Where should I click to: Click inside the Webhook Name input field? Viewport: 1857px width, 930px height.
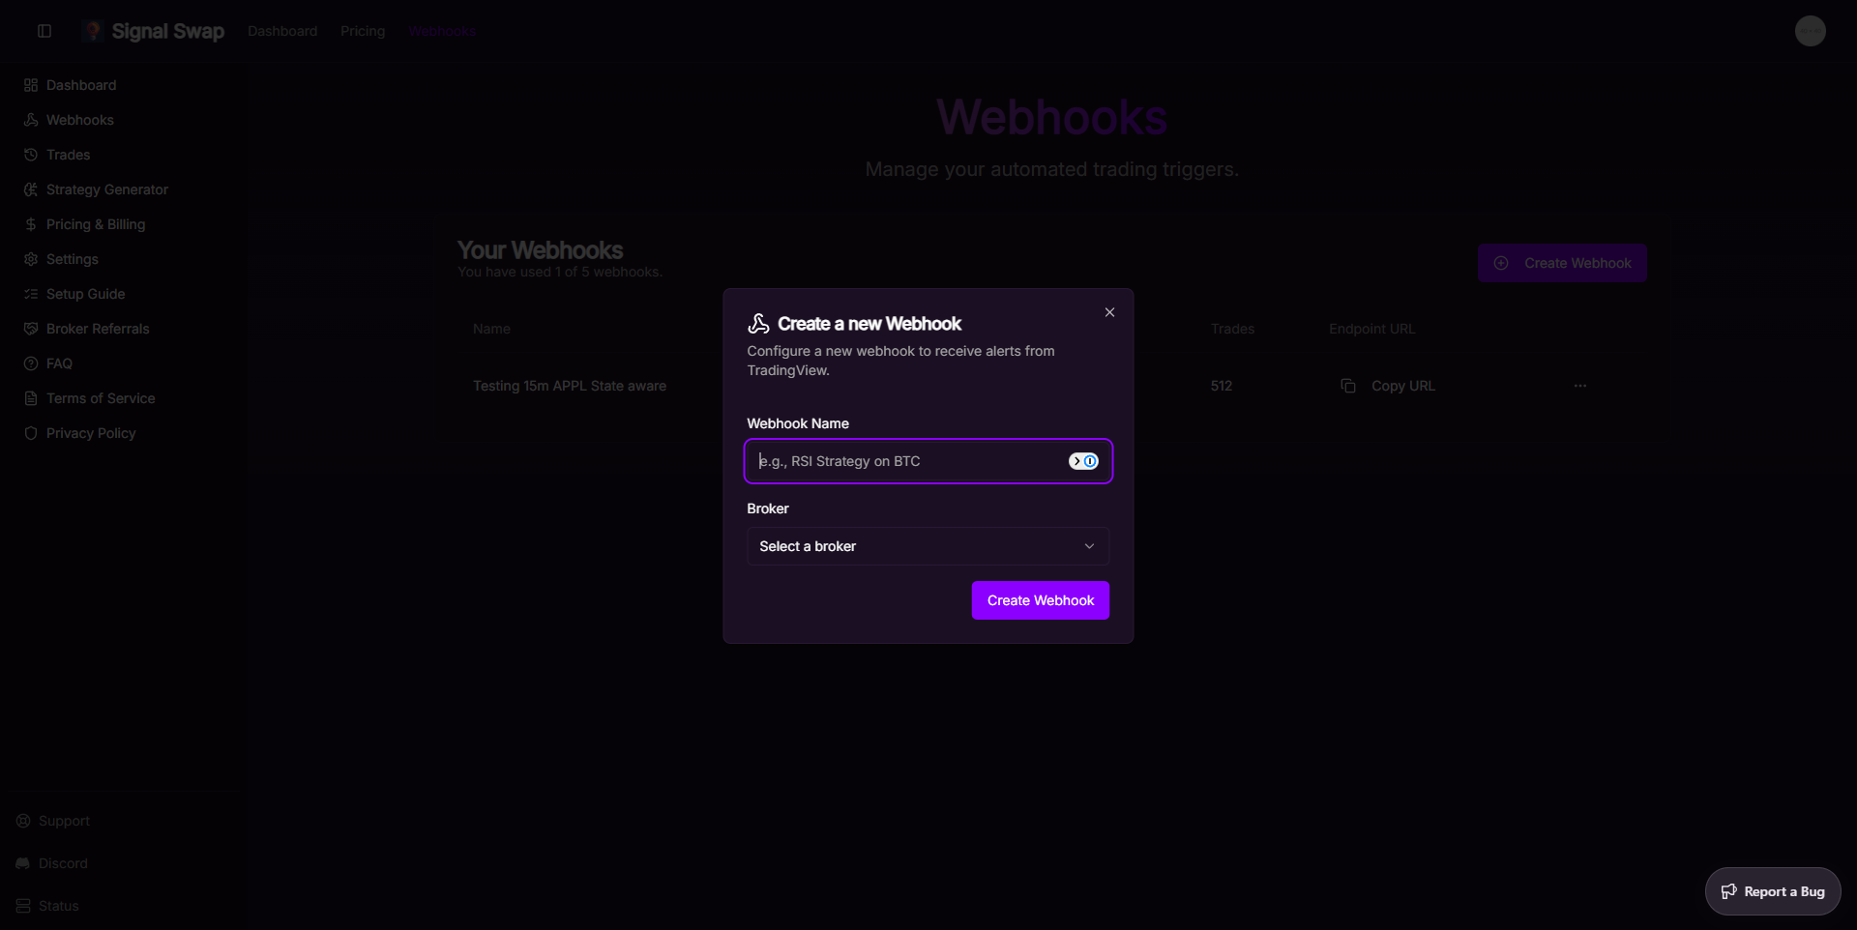[909, 461]
